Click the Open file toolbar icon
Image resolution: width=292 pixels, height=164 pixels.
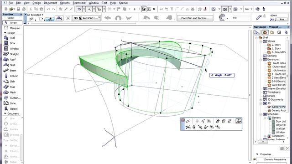coord(11,9)
